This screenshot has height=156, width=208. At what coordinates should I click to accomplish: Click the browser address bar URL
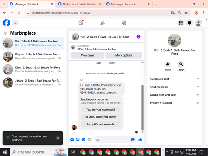61,13
